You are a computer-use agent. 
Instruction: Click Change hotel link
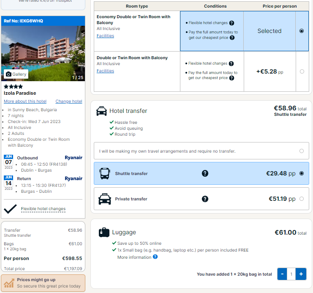point(69,101)
